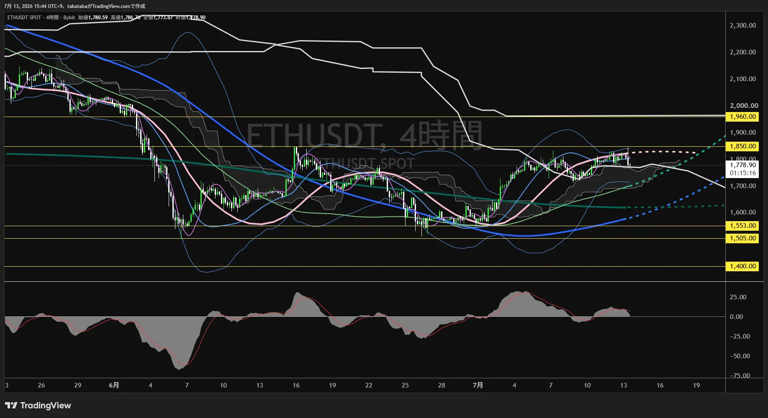Click the 7月 label on time axis
Viewport: 768px width, 418px height.
point(478,385)
